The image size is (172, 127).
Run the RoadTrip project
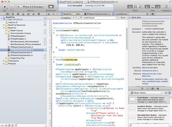[x=5, y=7]
